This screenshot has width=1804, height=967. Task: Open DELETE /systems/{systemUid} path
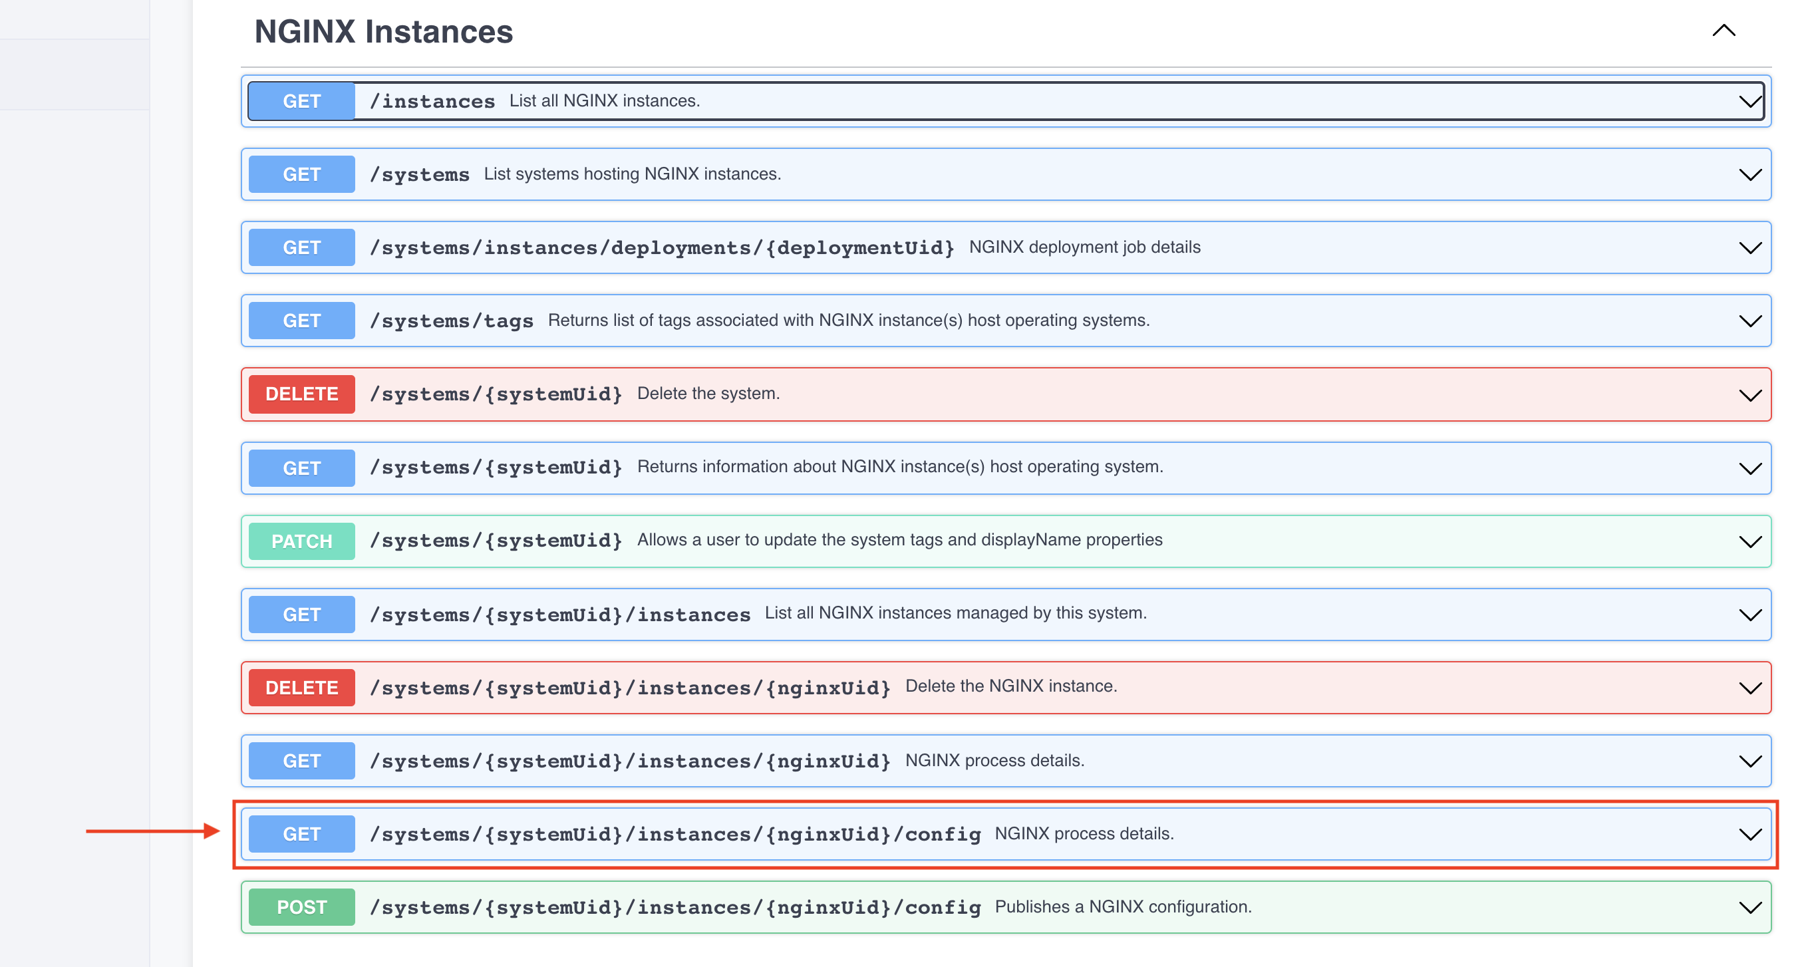click(496, 394)
